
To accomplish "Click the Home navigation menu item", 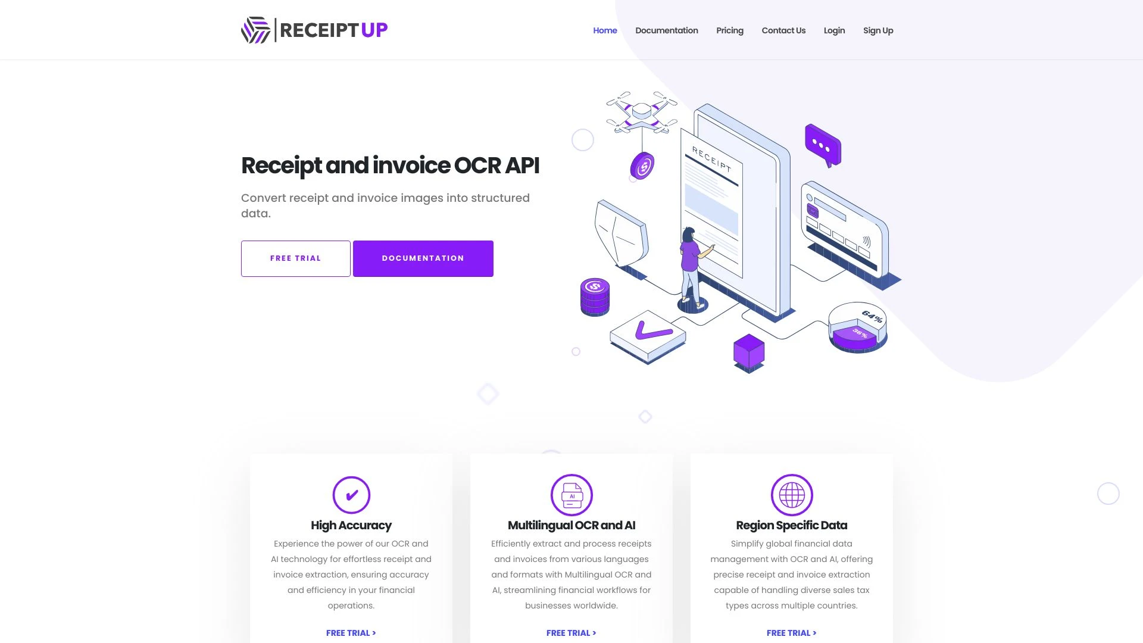I will 604,30.
